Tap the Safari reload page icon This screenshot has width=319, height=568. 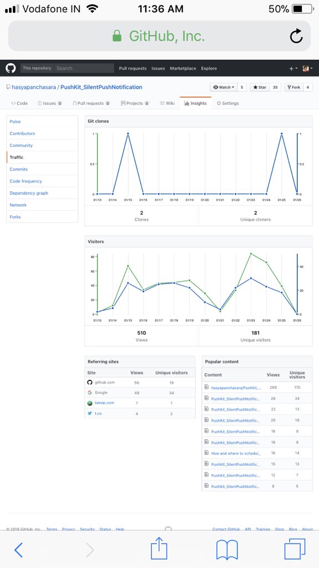(296, 36)
